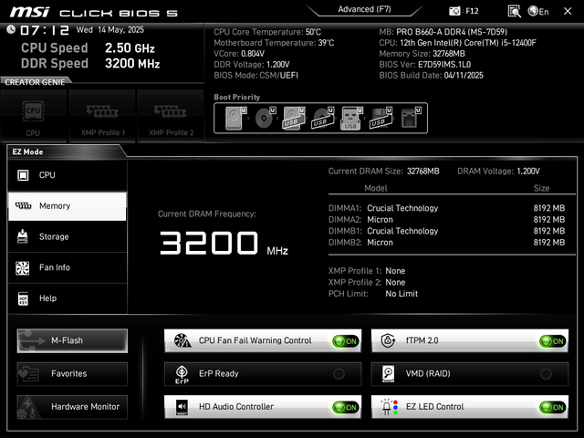Select the first hard disk boot device icon
Image resolution: width=584 pixels, height=438 pixels.
[235, 118]
